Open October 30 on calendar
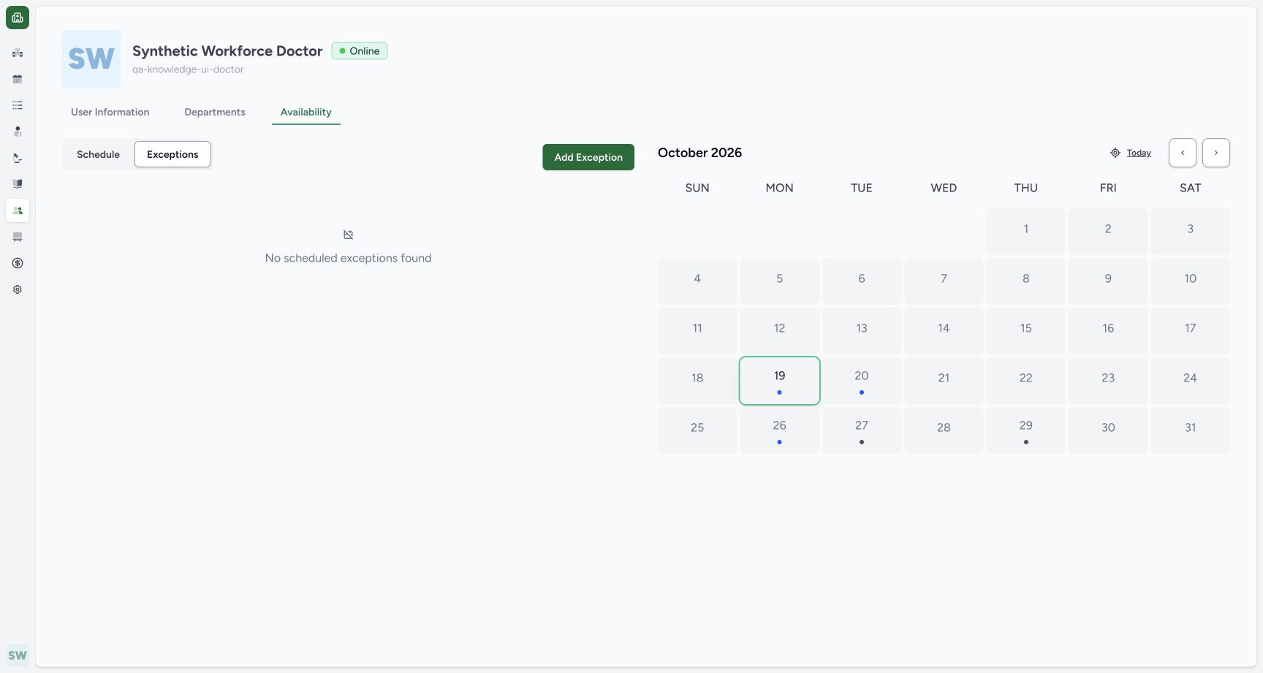The width and height of the screenshot is (1263, 673). coord(1108,430)
